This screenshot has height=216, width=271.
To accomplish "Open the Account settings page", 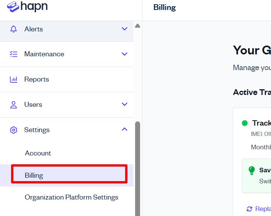I will 38,153.
